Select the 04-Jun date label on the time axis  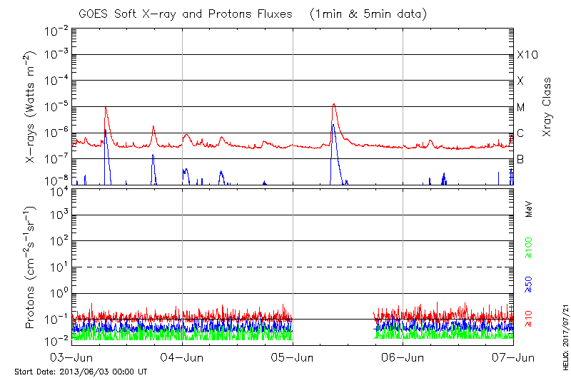click(183, 357)
